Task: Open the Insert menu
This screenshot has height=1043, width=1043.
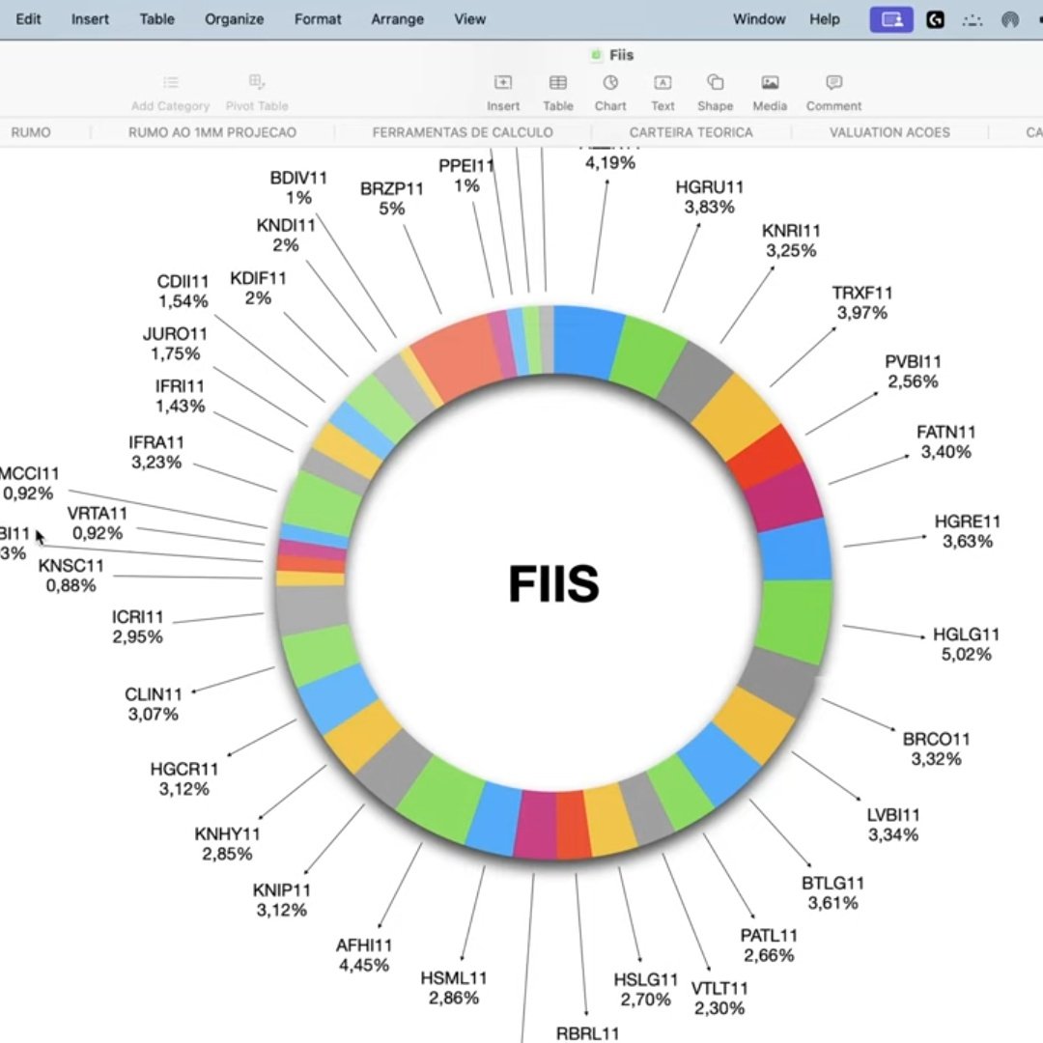Action: pos(90,19)
